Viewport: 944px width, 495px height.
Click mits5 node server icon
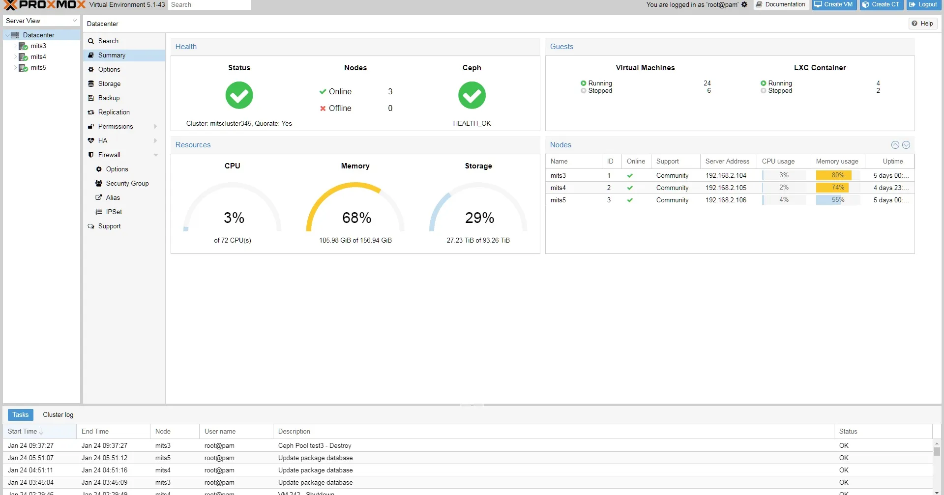point(23,68)
